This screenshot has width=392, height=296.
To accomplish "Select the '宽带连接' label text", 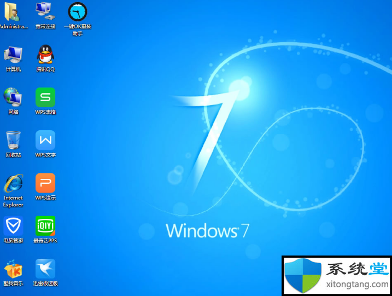I will click(45, 26).
